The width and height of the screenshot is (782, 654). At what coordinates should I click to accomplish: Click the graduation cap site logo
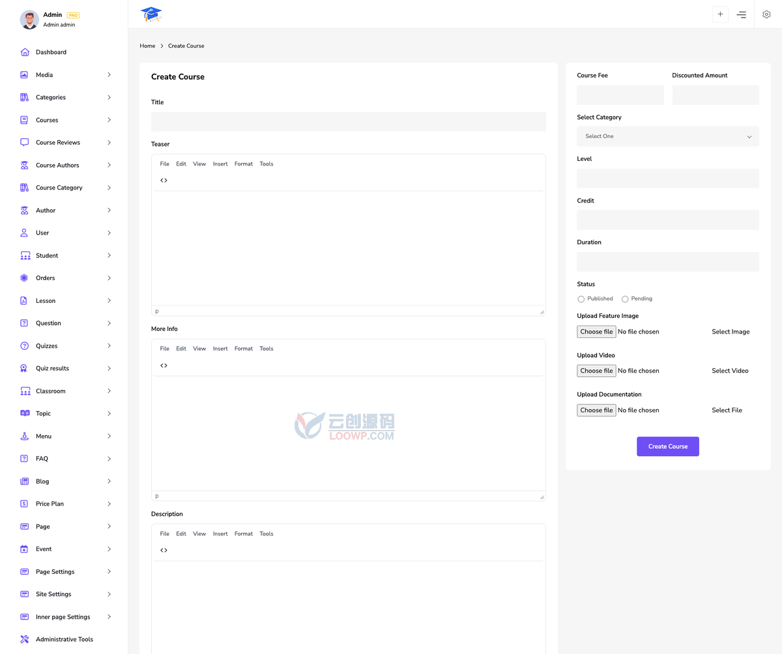pyautogui.click(x=151, y=14)
